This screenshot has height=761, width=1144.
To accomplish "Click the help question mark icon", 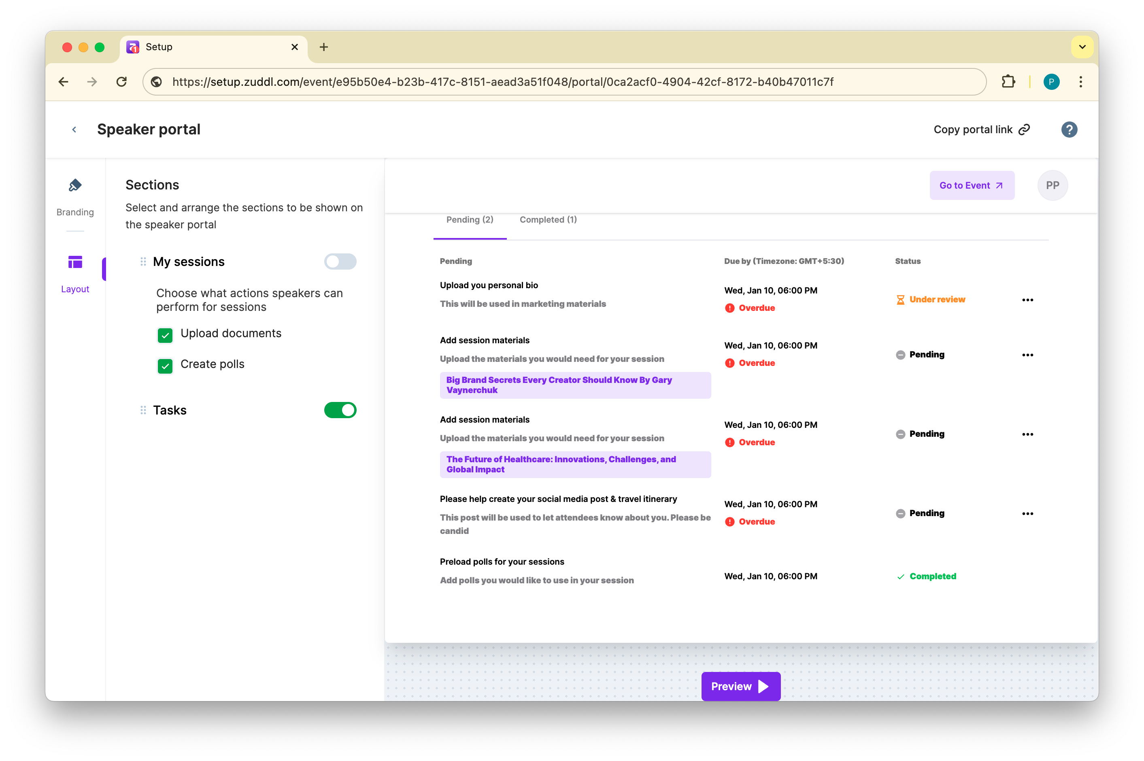I will pyautogui.click(x=1069, y=130).
